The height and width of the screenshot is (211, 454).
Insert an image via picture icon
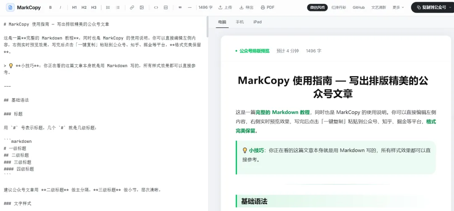pyautogui.click(x=142, y=8)
